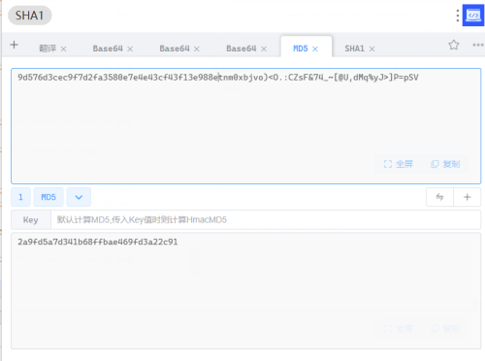Switch to the 翻译 tab

point(48,49)
